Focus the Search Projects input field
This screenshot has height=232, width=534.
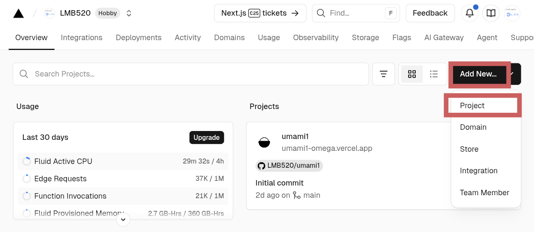191,74
